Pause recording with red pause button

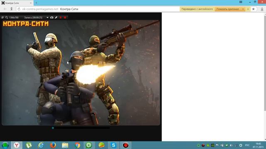(x=61, y=17)
